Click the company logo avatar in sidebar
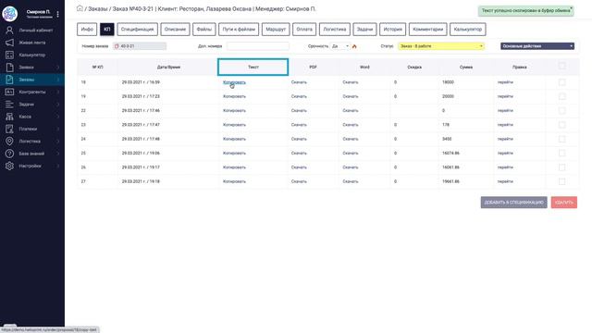The image size is (592, 333). click(x=9, y=14)
